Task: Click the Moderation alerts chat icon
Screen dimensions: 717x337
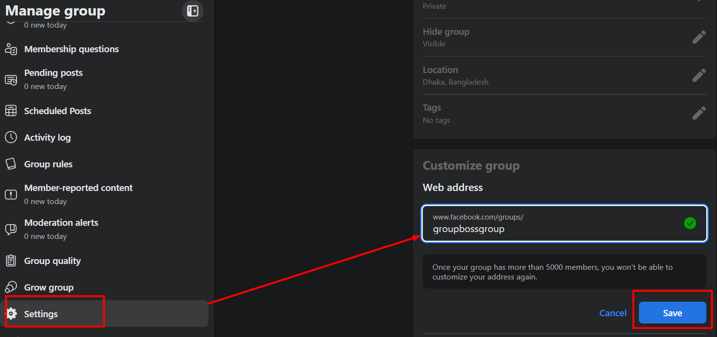Action: pyautogui.click(x=11, y=229)
